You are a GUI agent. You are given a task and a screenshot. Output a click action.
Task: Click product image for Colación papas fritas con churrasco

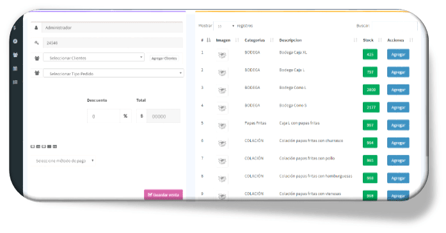click(222, 143)
